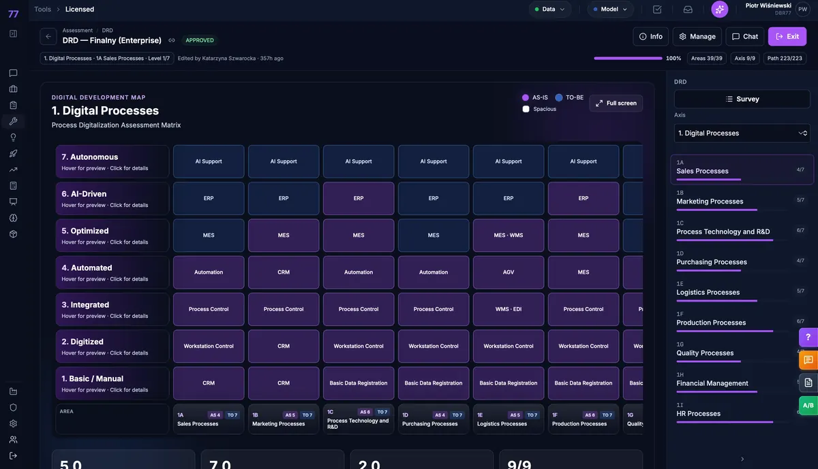Image resolution: width=818 pixels, height=469 pixels.
Task: Open the inbox tray icon in top bar
Action: click(x=688, y=10)
